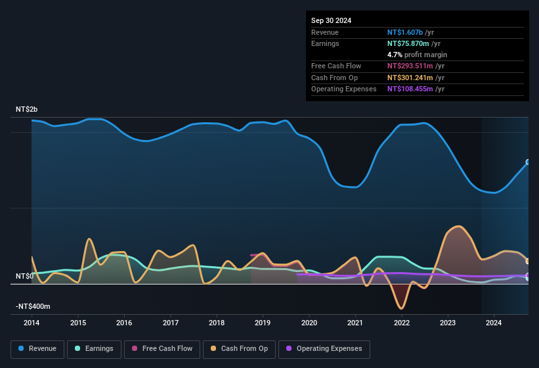
Task: Toggle the Free Cash Flow legend button
Action: point(162,349)
